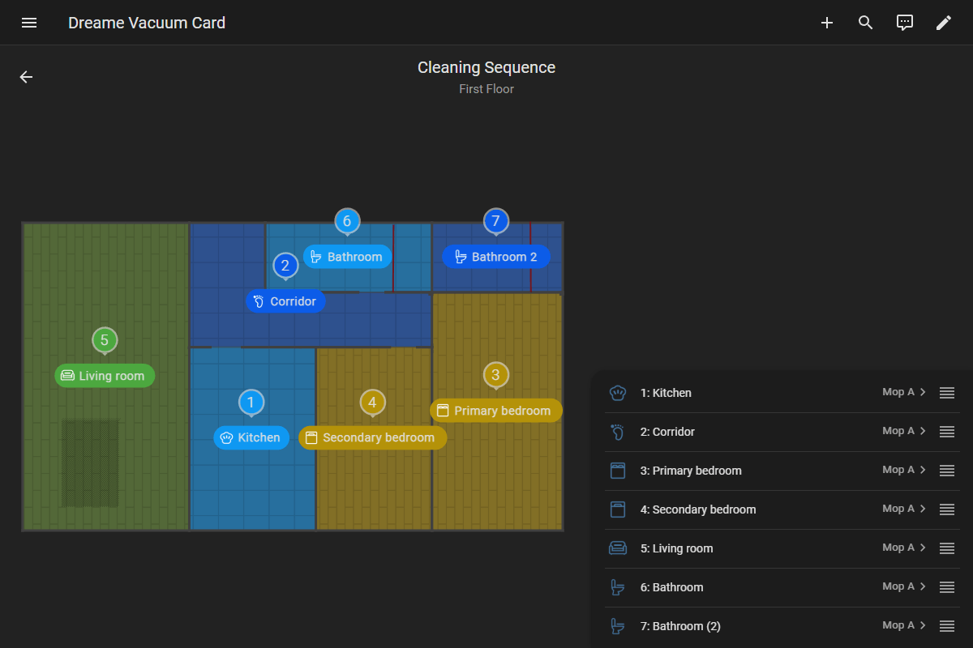Grab the Kitchen row reorder handle
This screenshot has height=648, width=973.
pyautogui.click(x=947, y=393)
